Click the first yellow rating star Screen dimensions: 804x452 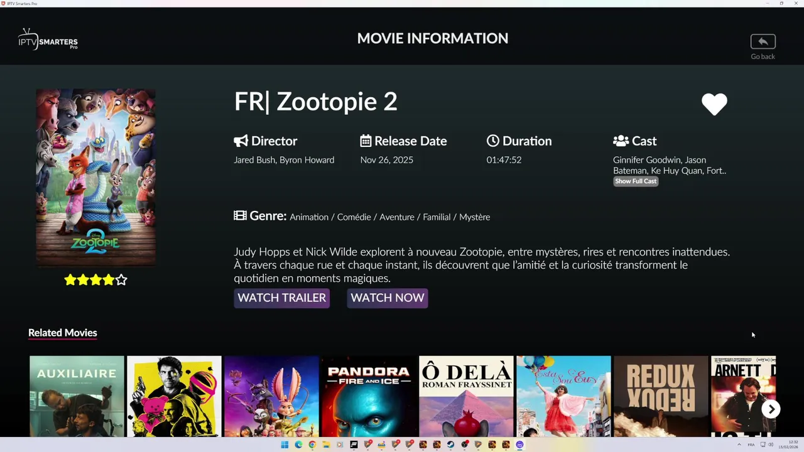tap(70, 280)
